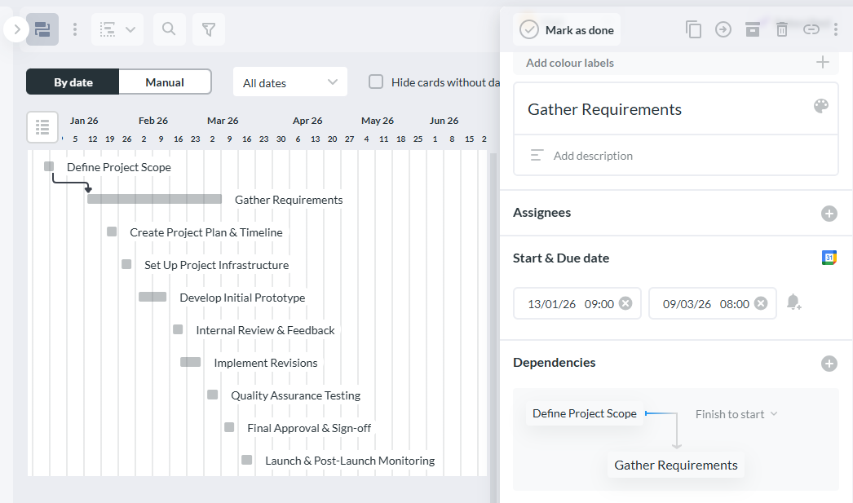Open the card colour palette icon
Image resolution: width=853 pixels, height=503 pixels.
pos(821,106)
